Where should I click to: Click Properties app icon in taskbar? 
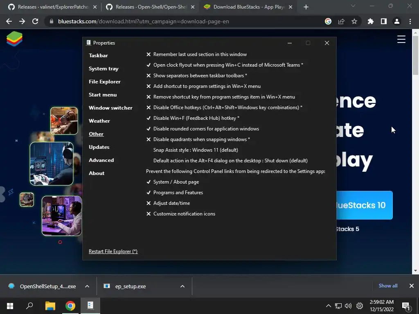pyautogui.click(x=90, y=306)
